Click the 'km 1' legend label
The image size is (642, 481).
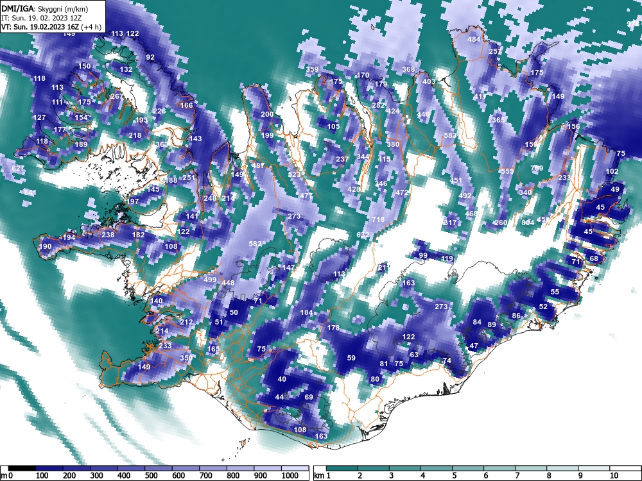pyautogui.click(x=322, y=476)
